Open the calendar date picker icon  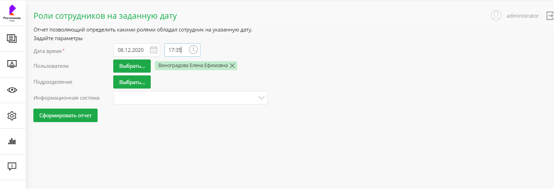point(154,50)
